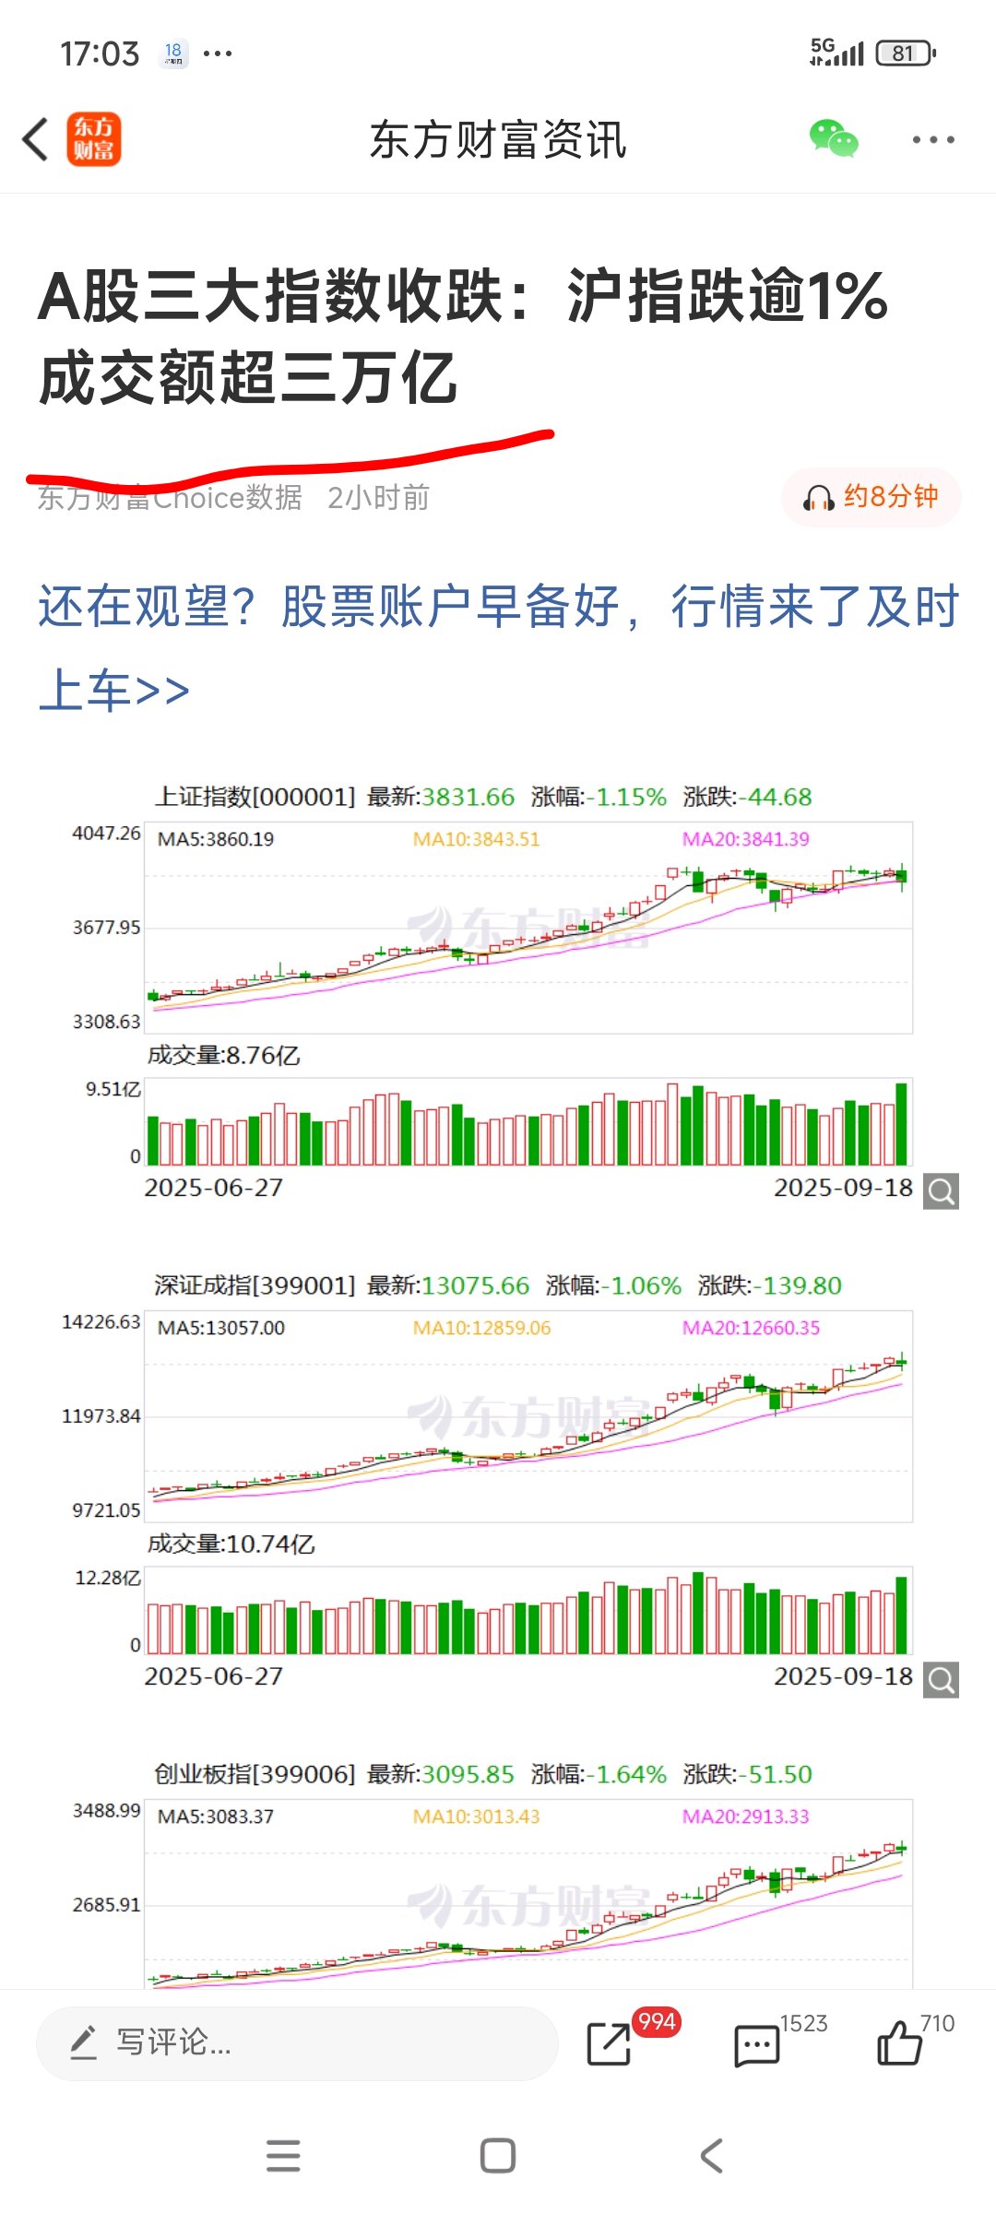Tap 创业板指[399006] chart title
This screenshot has height=2213, width=996.
pyautogui.click(x=255, y=1774)
